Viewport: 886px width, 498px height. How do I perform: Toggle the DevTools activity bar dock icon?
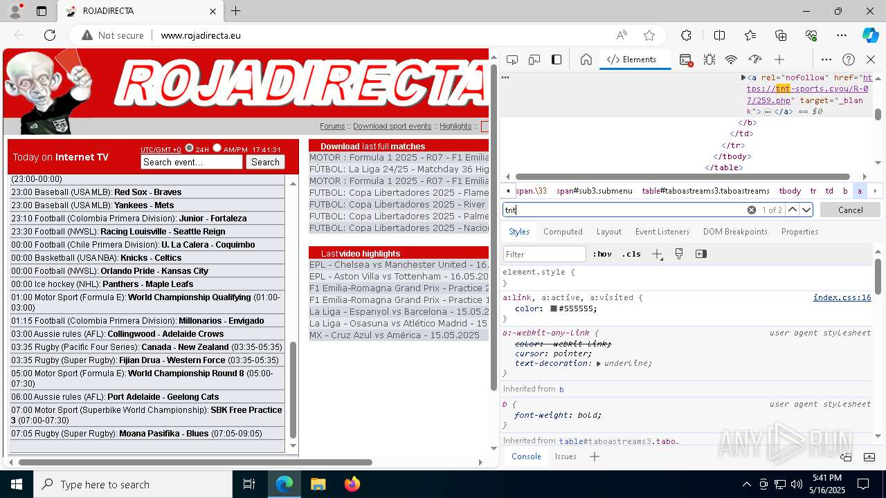point(557,59)
